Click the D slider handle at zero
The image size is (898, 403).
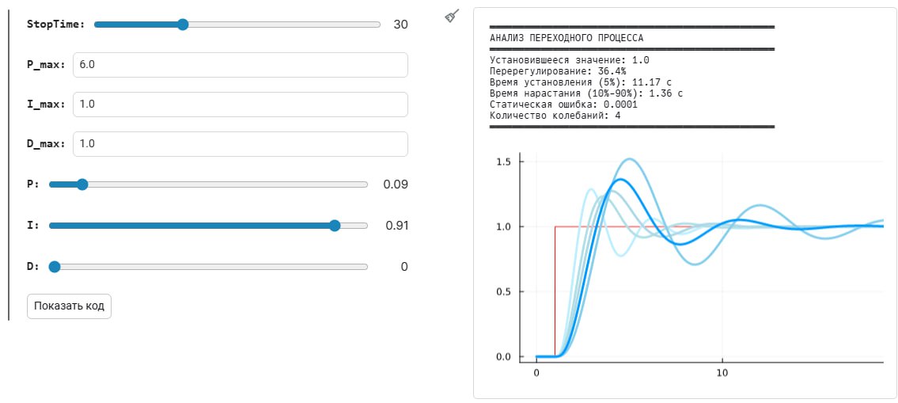click(55, 267)
